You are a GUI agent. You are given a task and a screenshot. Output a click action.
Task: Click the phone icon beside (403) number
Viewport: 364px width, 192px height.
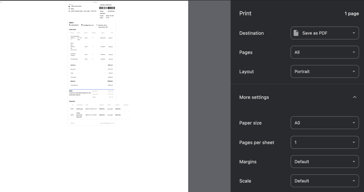click(x=69, y=6)
